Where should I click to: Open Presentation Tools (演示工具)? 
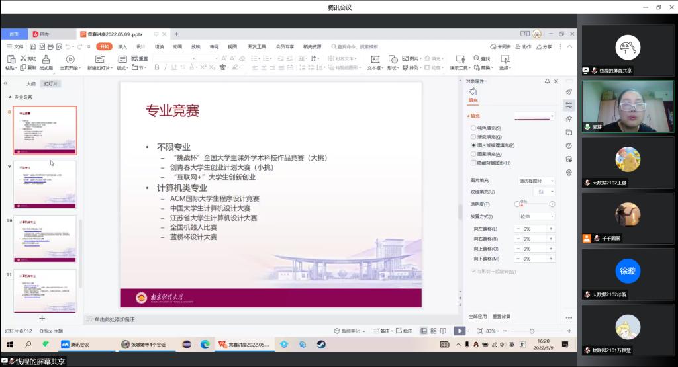[x=459, y=60]
